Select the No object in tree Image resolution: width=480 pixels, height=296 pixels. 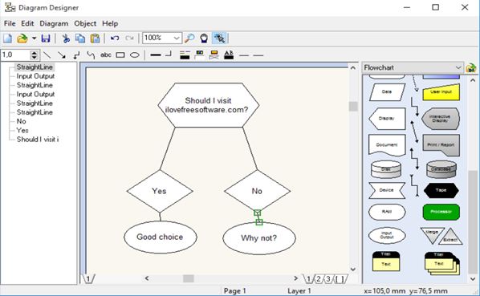(x=21, y=121)
